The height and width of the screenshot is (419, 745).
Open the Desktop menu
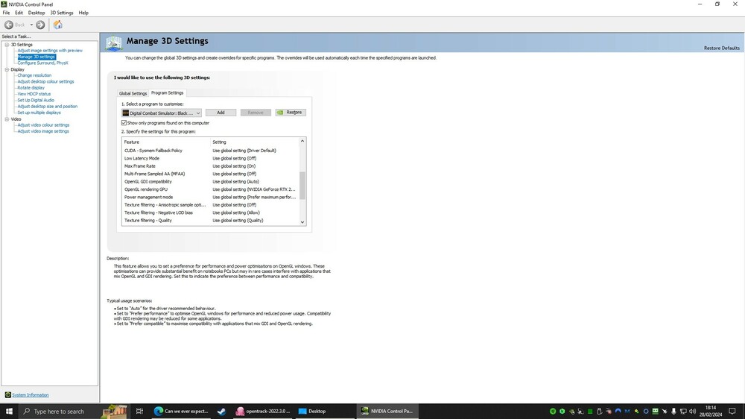37,13
